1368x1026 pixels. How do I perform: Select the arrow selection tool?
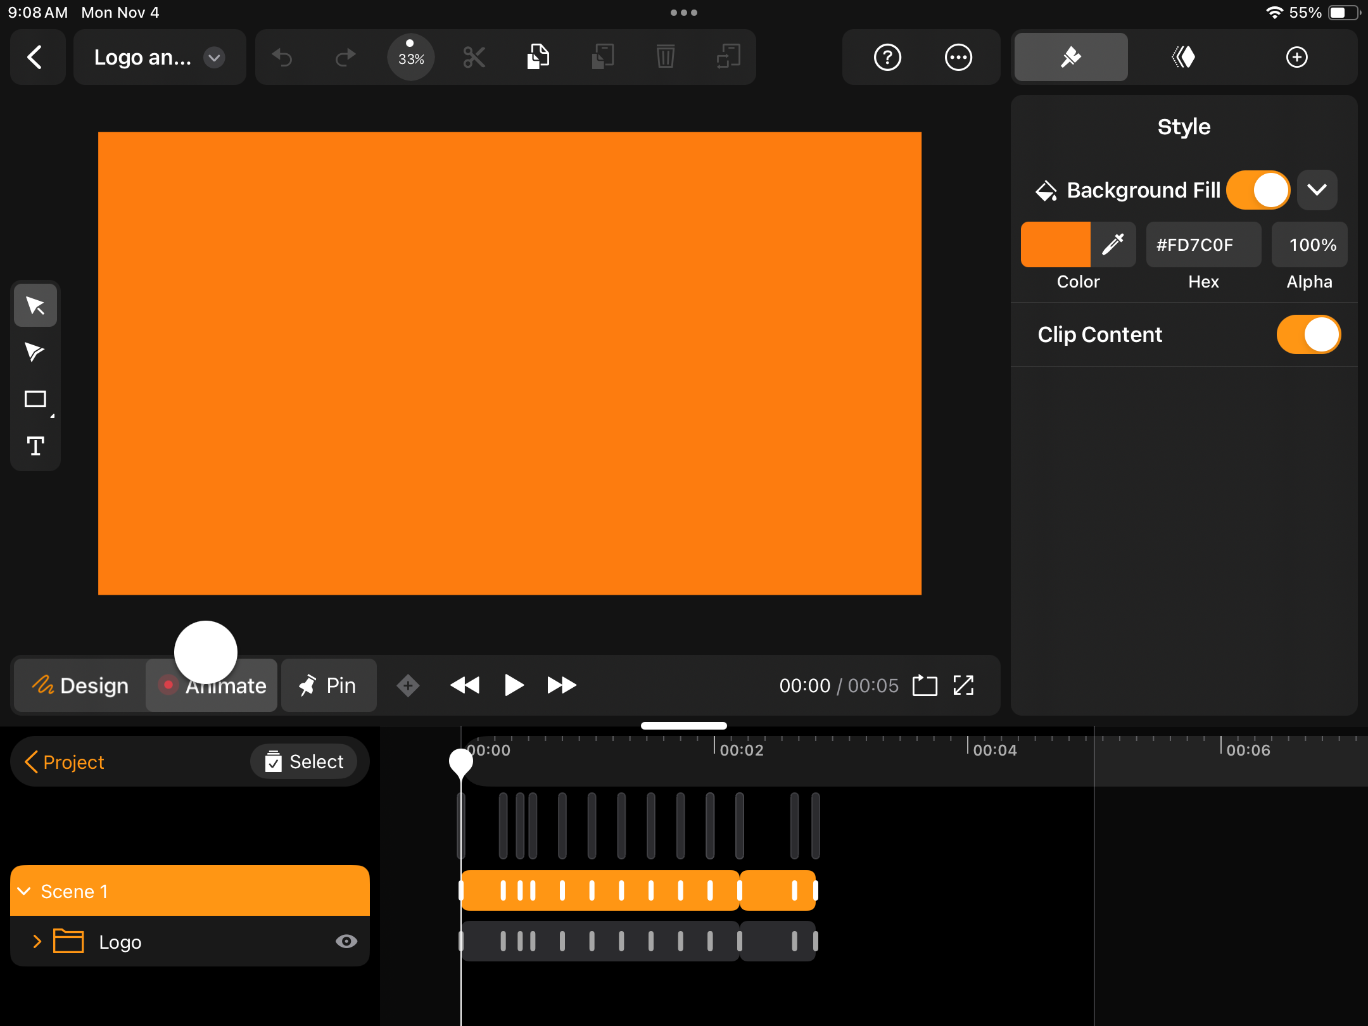point(35,305)
